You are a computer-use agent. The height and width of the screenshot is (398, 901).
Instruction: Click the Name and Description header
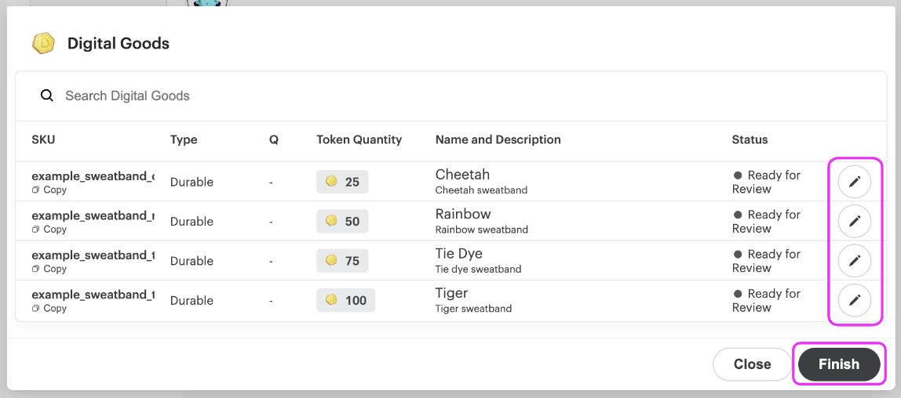498,140
